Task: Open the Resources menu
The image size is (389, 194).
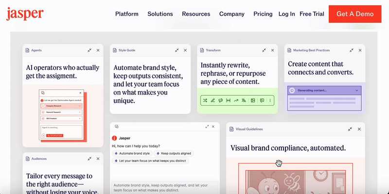Action: pyautogui.click(x=196, y=14)
